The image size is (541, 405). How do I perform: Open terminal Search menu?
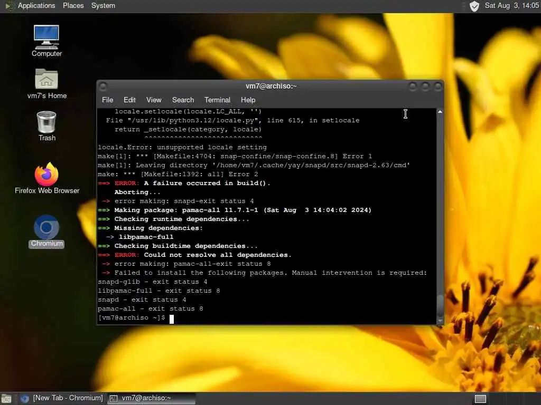[x=183, y=100]
